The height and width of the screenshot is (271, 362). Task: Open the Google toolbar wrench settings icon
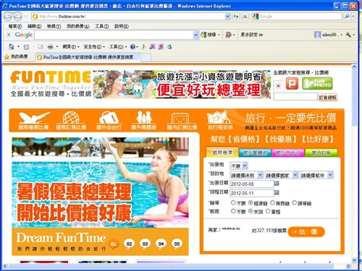pyautogui.click(x=348, y=35)
